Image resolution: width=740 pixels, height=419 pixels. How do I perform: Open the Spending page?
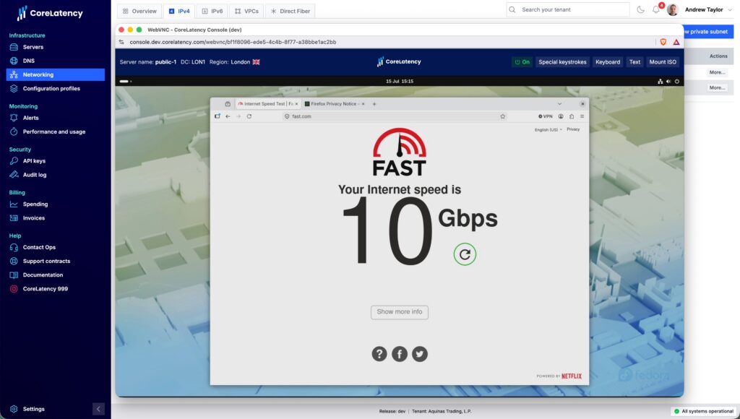35,204
